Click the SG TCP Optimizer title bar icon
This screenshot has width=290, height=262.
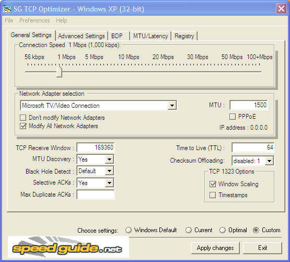click(7, 9)
